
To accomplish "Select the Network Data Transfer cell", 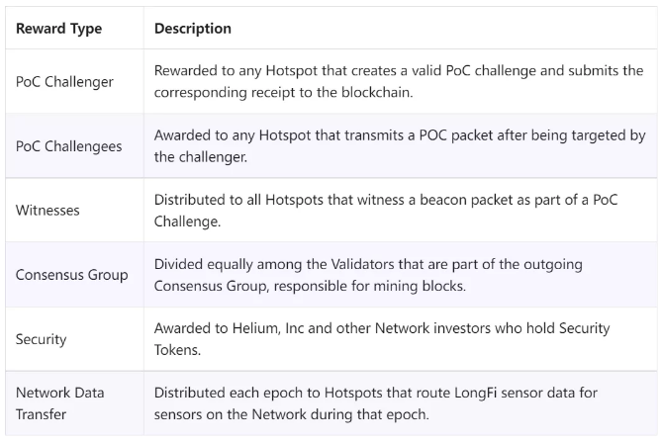I will click(59, 403).
